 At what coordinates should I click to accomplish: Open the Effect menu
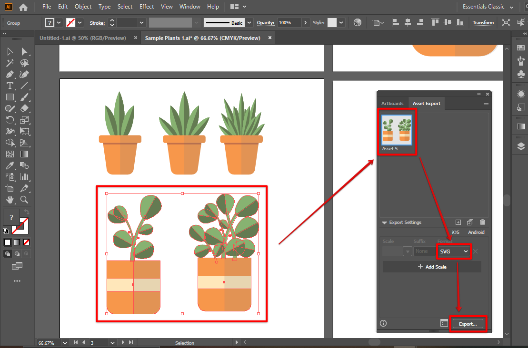[147, 7]
